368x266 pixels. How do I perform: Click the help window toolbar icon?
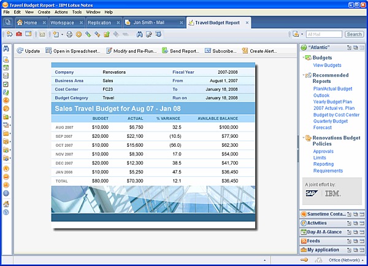(158, 34)
